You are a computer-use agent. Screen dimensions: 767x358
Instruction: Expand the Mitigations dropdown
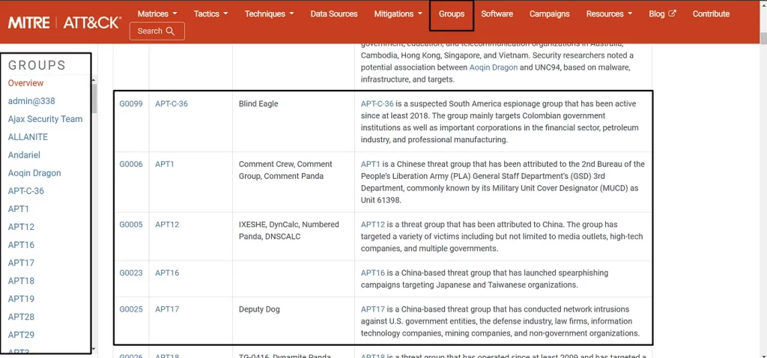point(398,13)
